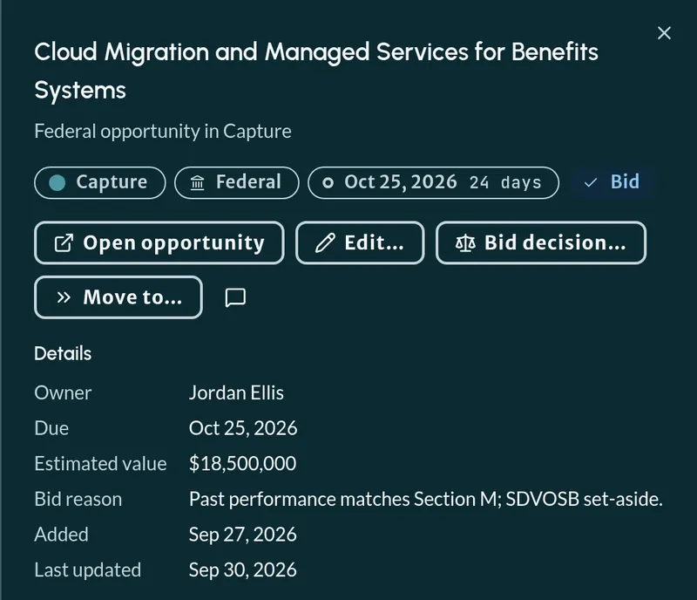Click the double chevron icon on Move to
Viewport: 697px width, 600px height.
point(64,297)
